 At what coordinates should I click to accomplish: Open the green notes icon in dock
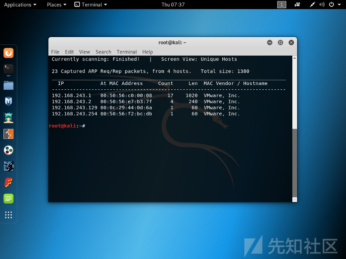[8, 199]
